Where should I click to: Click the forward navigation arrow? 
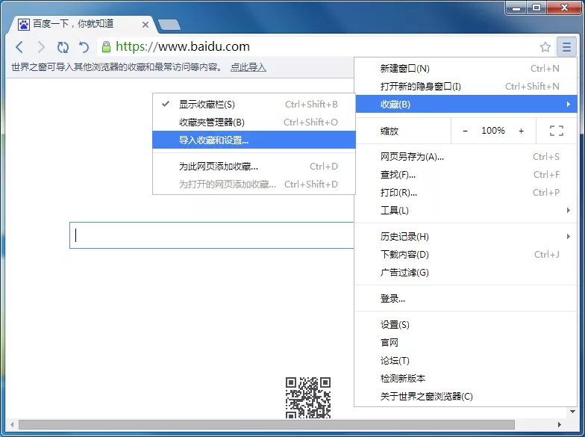click(x=42, y=47)
